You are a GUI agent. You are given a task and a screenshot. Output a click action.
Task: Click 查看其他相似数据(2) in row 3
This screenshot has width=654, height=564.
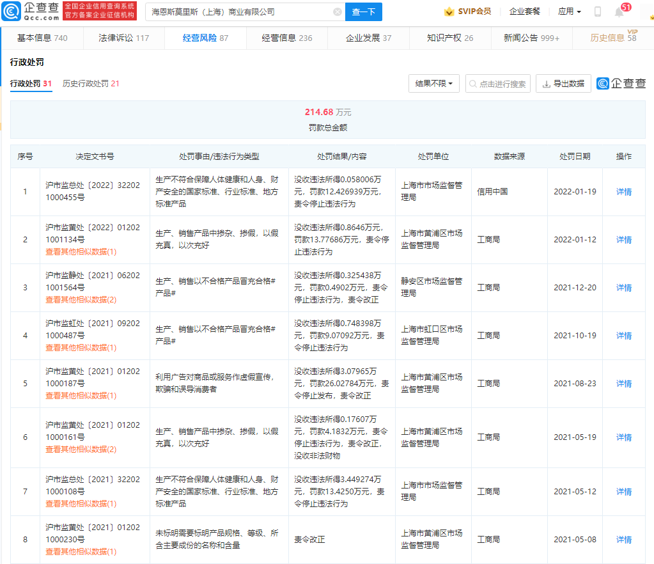[x=81, y=300]
